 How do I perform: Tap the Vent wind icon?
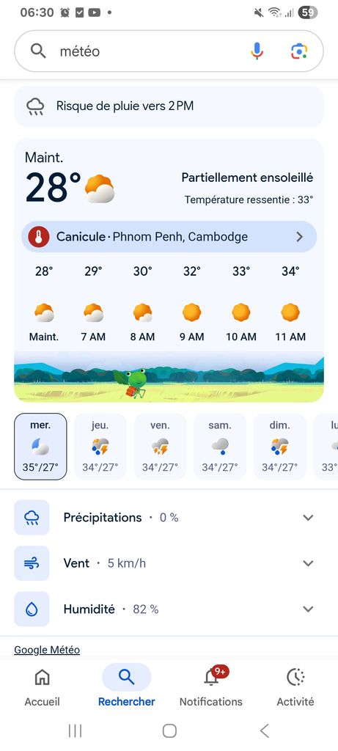coord(32,563)
